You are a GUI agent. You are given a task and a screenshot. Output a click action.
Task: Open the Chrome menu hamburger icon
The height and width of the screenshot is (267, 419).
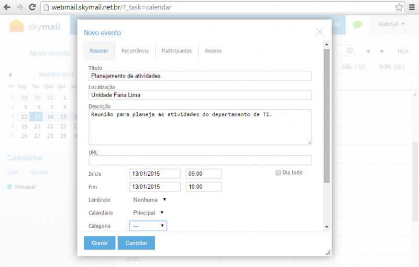click(x=412, y=7)
